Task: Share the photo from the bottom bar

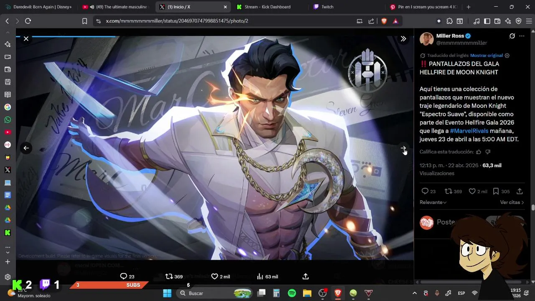Action: 306,276
